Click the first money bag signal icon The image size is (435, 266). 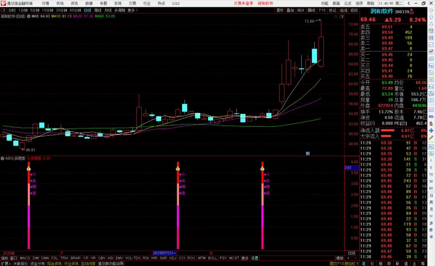pyautogui.click(x=29, y=168)
